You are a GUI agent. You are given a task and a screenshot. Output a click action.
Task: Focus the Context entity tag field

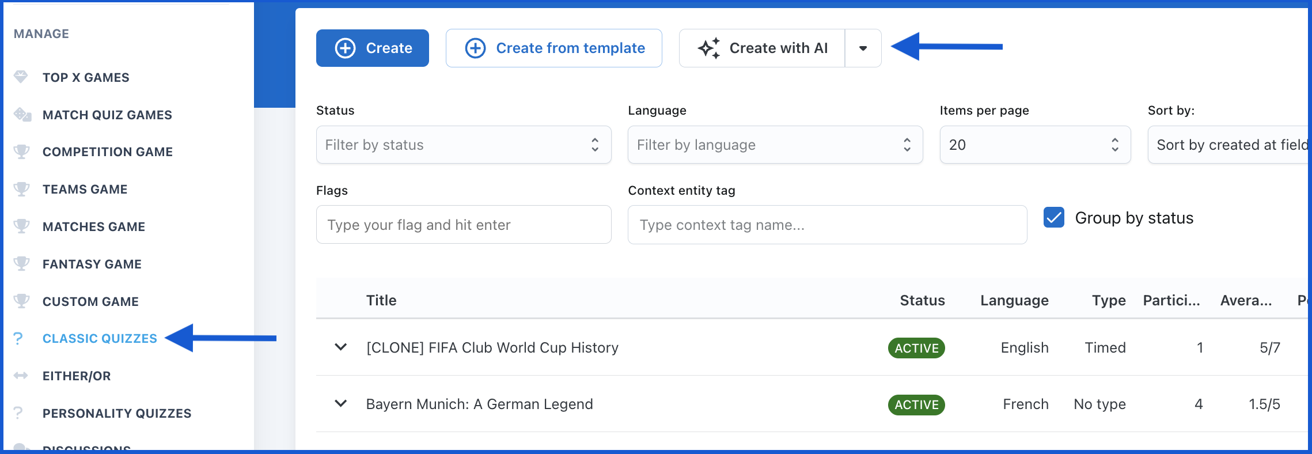point(827,225)
